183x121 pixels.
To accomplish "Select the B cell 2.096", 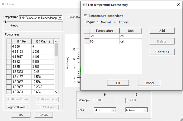I will click(x=43, y=52).
